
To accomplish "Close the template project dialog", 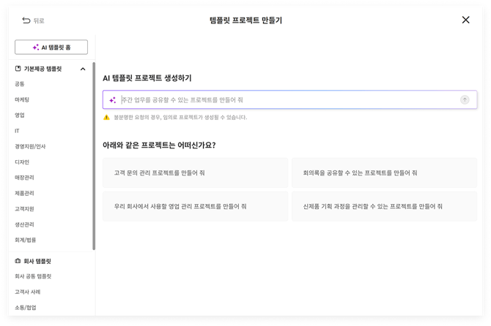I will 465,20.
